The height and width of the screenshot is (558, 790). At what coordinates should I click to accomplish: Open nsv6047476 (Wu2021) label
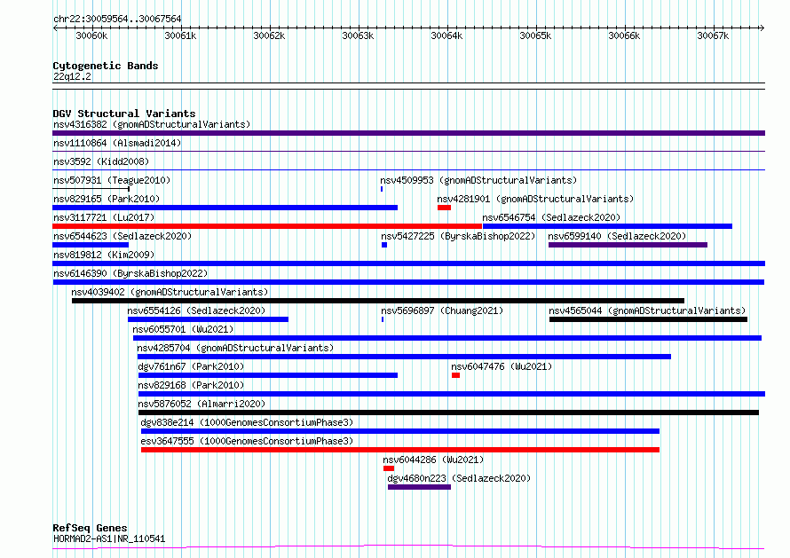[502, 366]
